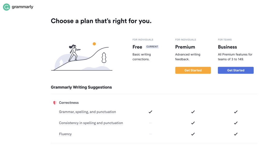Click the Free plan grammar checkmark
This screenshot has width=265, height=148.
(150, 112)
